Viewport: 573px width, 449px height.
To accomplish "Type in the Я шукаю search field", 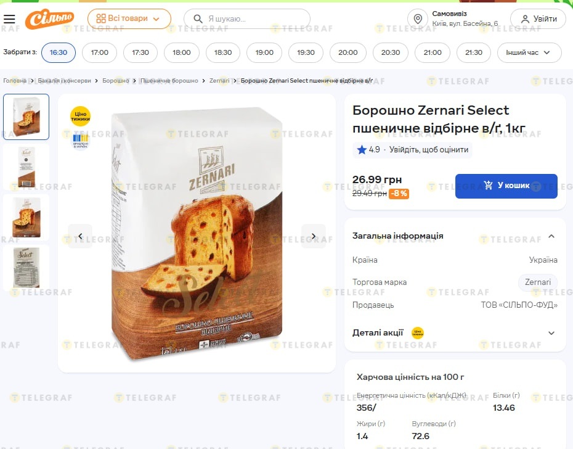I will tap(253, 19).
